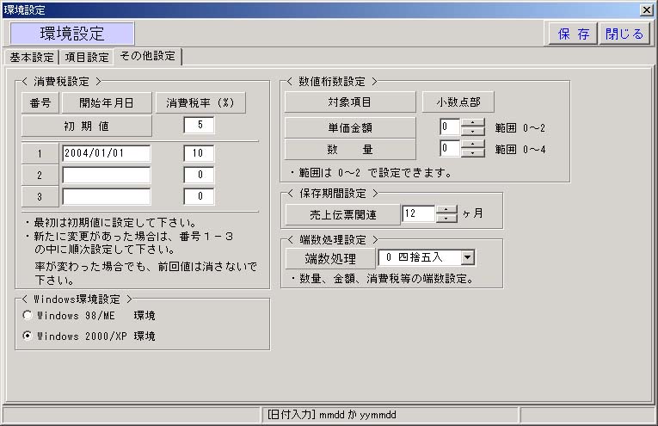658x426 pixels.
Task: Click note 数量、金額、消費税等の端数設定
Action: [x=382, y=279]
